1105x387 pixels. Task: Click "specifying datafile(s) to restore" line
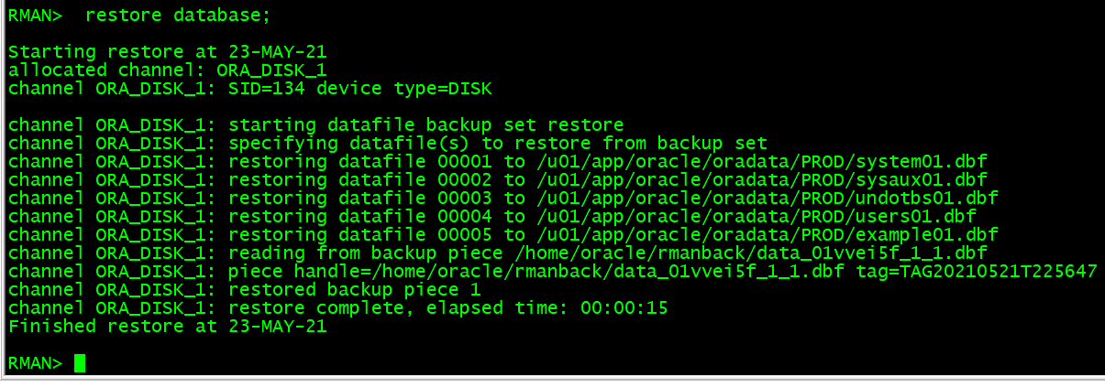[388, 144]
